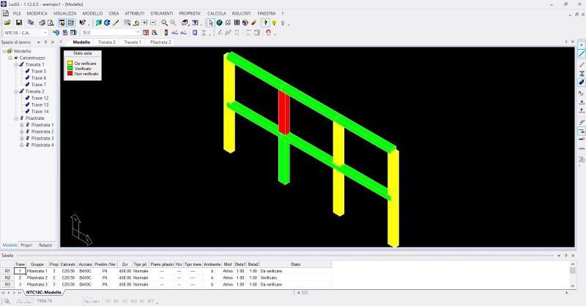Select Trave 13 in the tree

pyautogui.click(x=40, y=104)
